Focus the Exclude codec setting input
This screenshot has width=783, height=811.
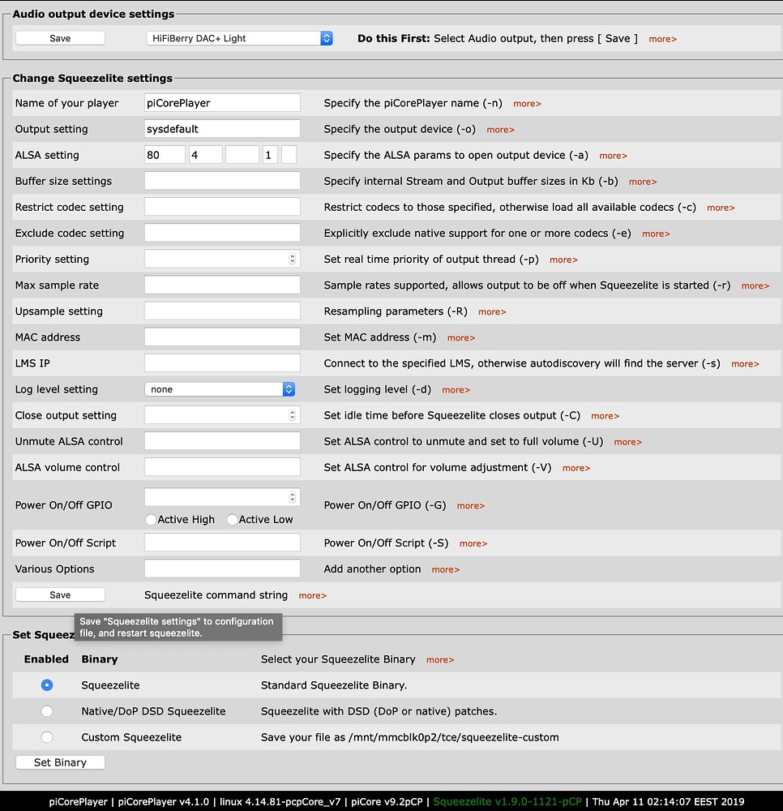pyautogui.click(x=222, y=233)
